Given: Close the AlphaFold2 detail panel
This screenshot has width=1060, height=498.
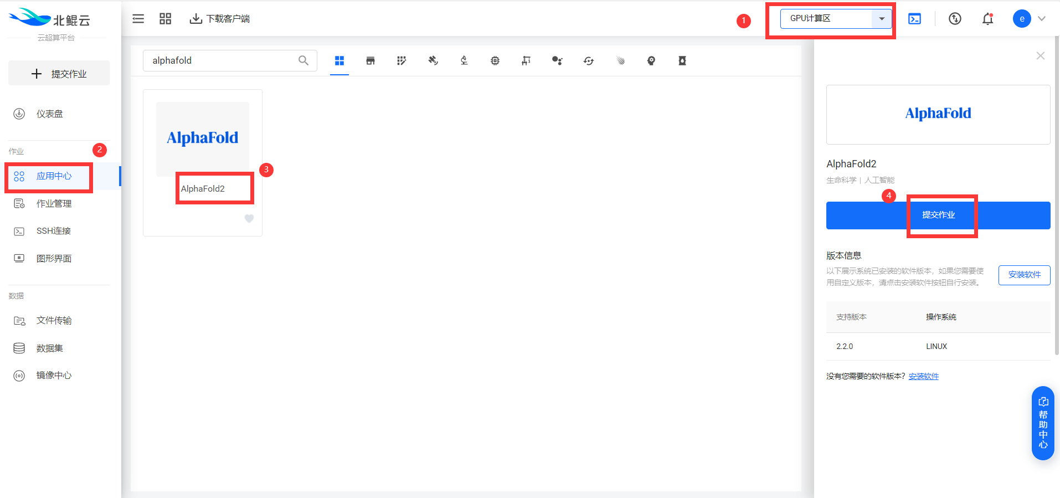Looking at the screenshot, I should tap(1041, 55).
